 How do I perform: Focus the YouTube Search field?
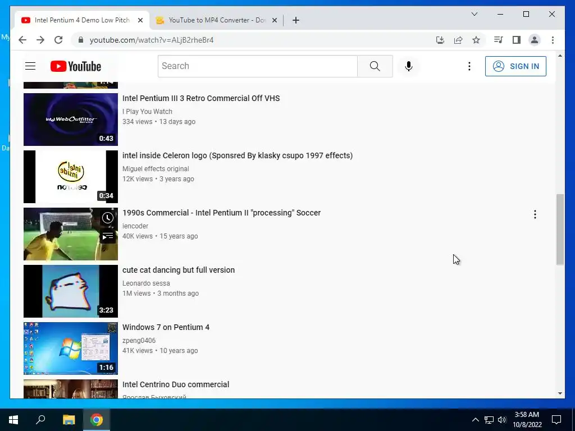(x=257, y=66)
